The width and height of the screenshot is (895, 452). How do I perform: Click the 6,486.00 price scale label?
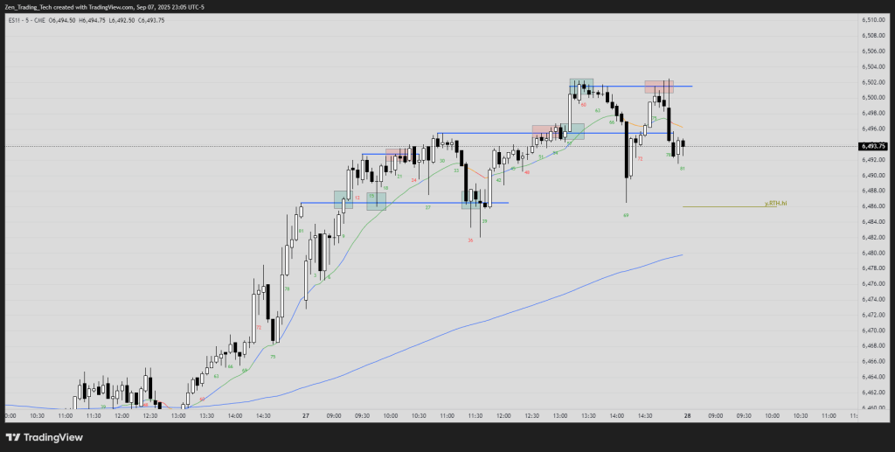(x=872, y=206)
